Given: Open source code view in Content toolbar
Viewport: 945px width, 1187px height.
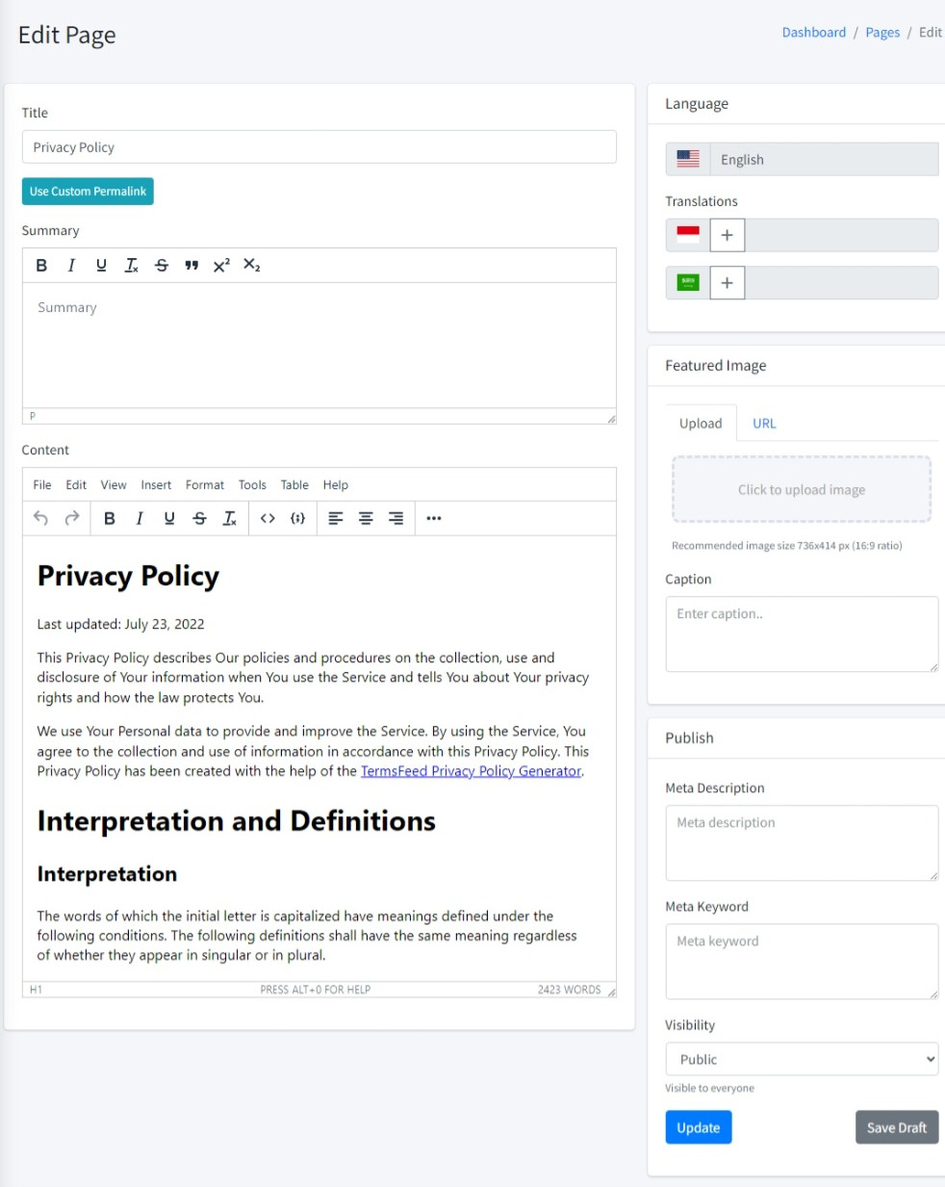Looking at the screenshot, I should (x=268, y=519).
